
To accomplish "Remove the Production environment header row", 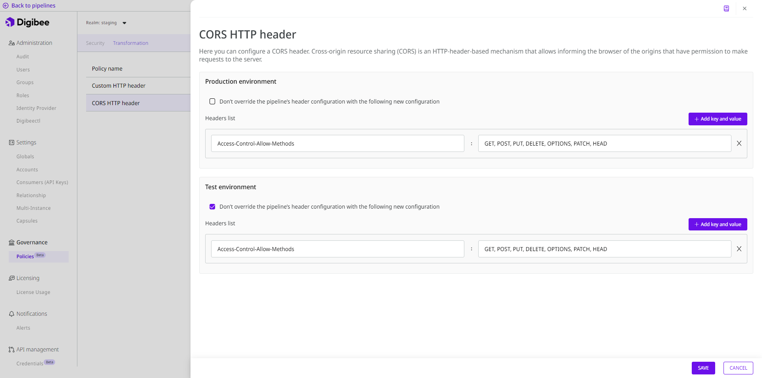I will click(x=739, y=144).
